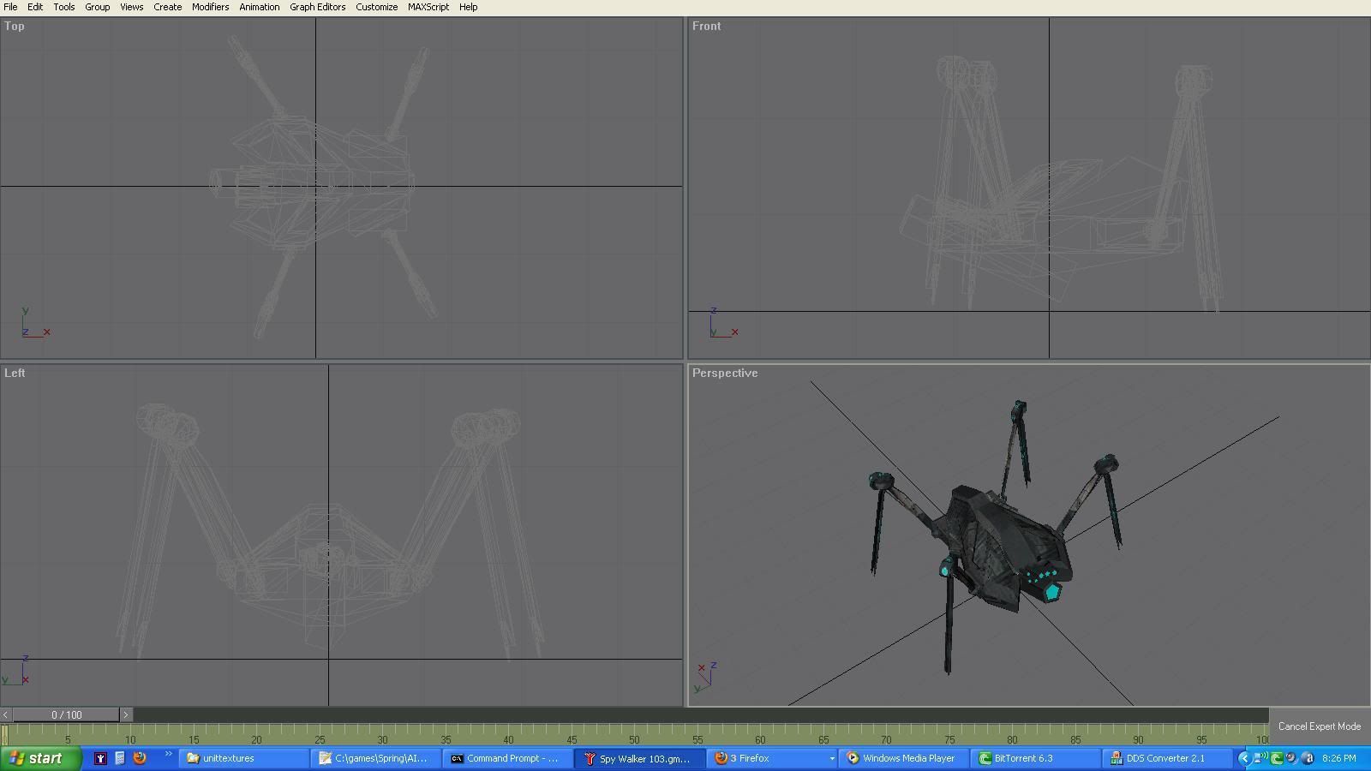Open the Help menu
Viewport: 1371px width, 771px height.
pyautogui.click(x=468, y=7)
